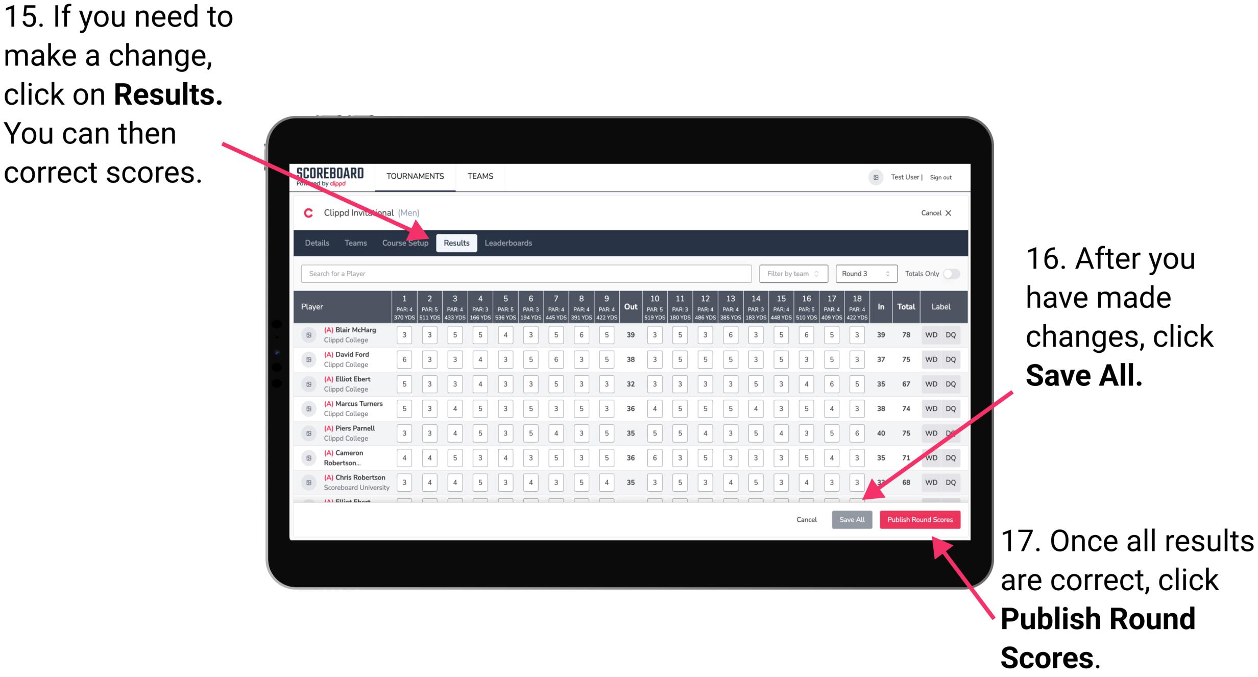Click Save All button
Viewport: 1258px width, 677px height.
(x=851, y=519)
